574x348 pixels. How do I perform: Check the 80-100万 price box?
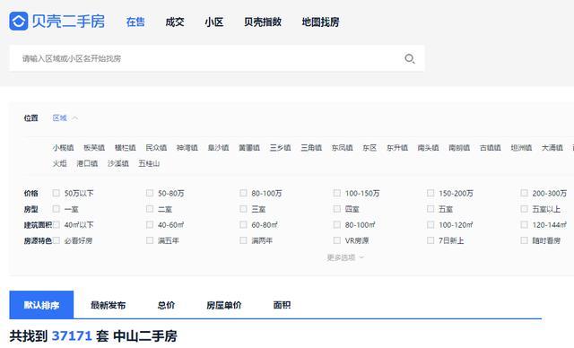pyautogui.click(x=243, y=193)
